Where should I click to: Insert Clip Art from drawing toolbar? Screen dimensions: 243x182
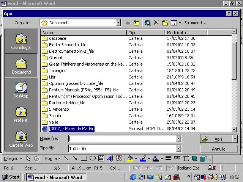[x=119, y=158]
